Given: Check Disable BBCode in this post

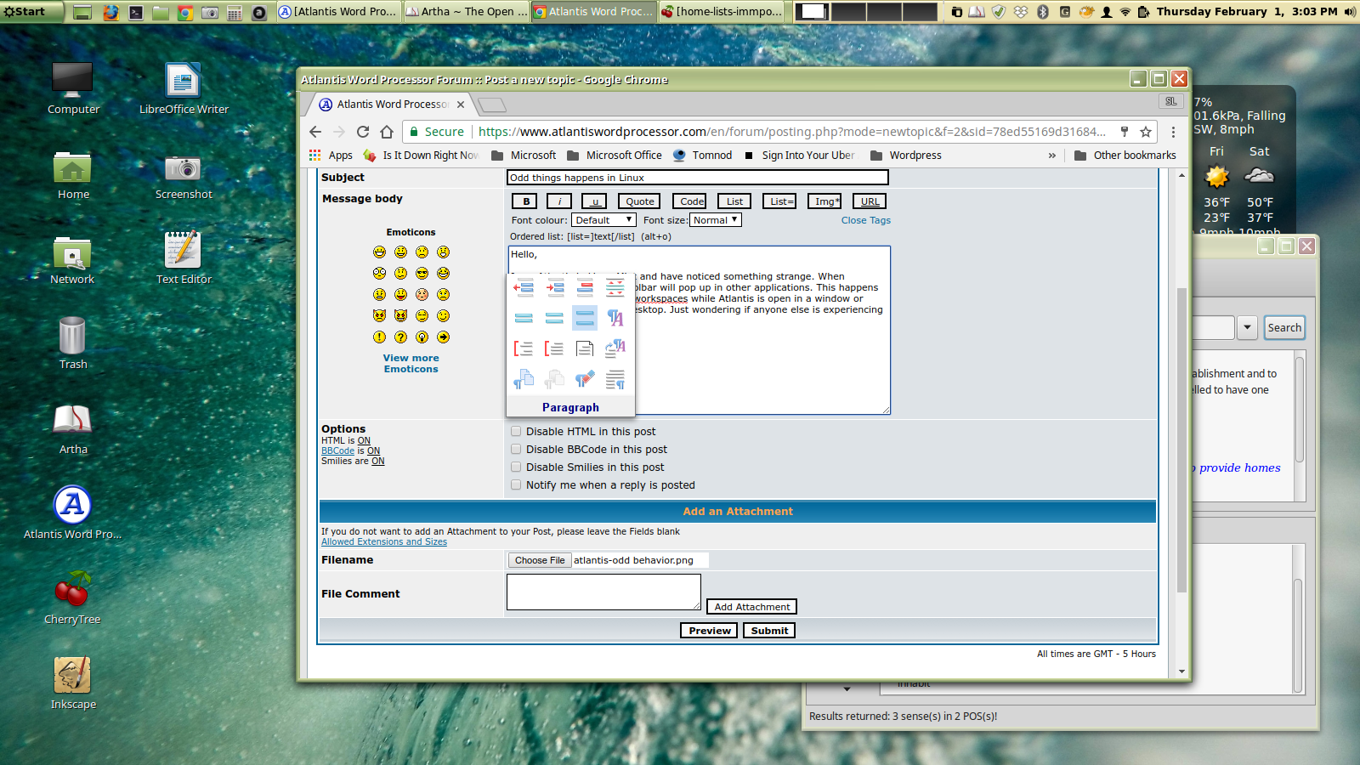Looking at the screenshot, I should (x=516, y=449).
